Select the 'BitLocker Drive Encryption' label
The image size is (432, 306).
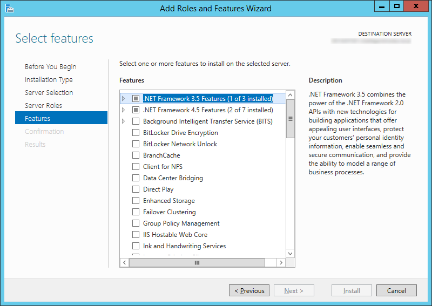click(x=180, y=132)
